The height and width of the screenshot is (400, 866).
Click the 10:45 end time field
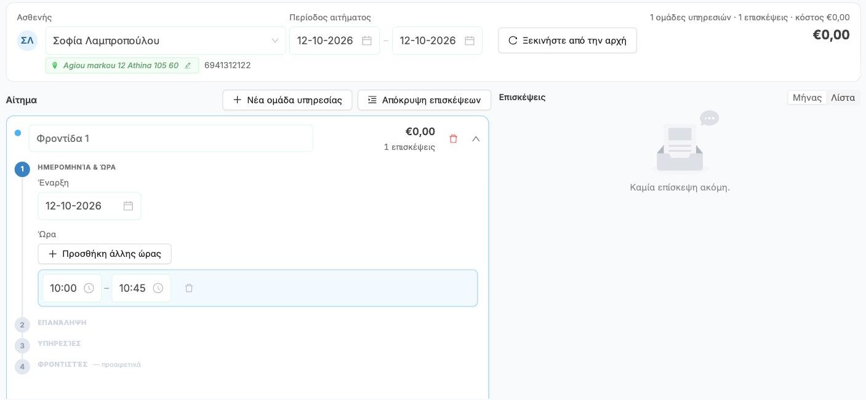(x=141, y=288)
